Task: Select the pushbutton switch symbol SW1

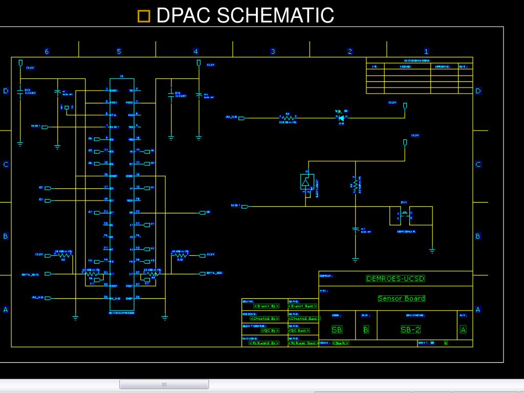Action: 405,215
